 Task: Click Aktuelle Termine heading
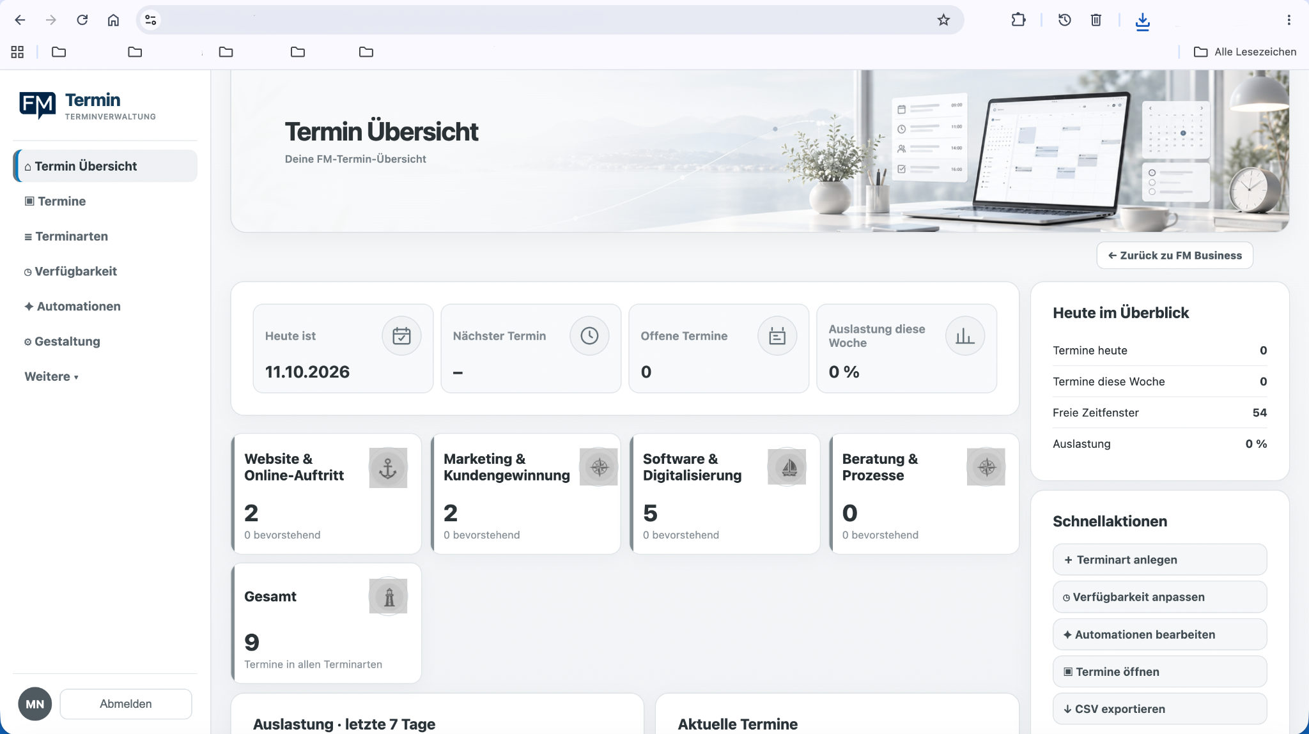[738, 724]
